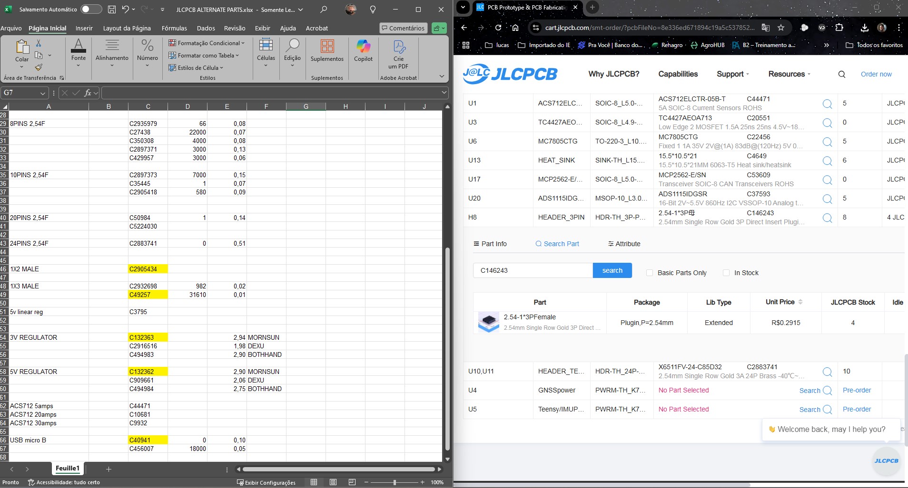Click zoom out minus button
This screenshot has height=488, width=908.
click(x=367, y=482)
